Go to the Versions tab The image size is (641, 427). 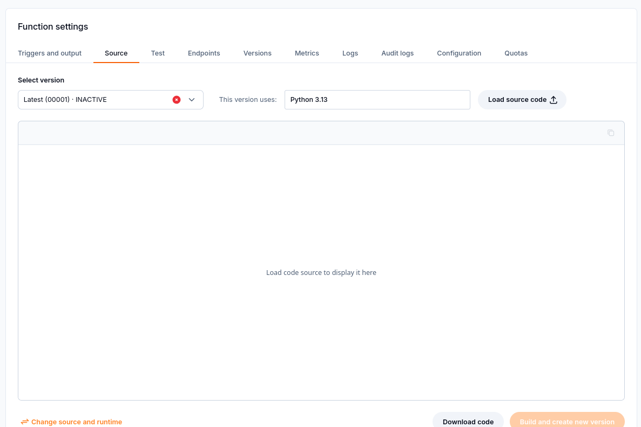[258, 53]
